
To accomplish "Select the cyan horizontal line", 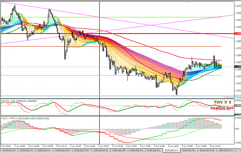I will pos(111,75).
